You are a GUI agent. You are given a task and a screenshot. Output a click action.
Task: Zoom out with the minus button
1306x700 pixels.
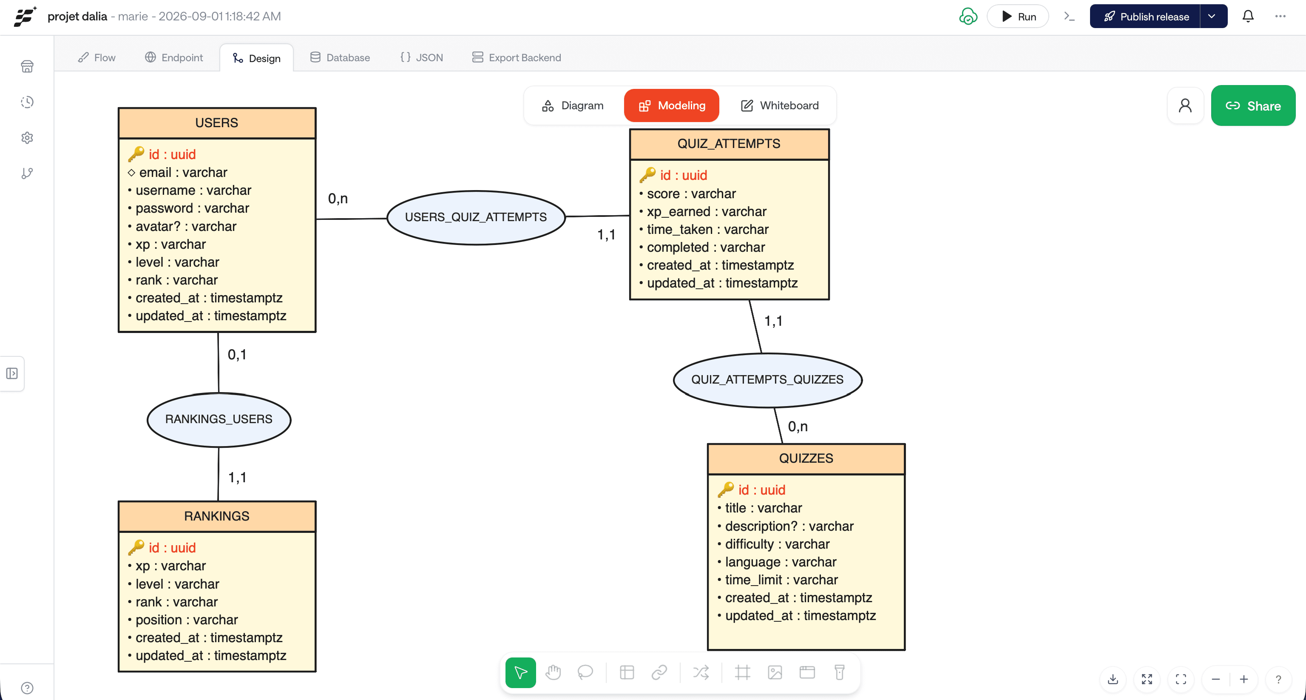tap(1216, 679)
